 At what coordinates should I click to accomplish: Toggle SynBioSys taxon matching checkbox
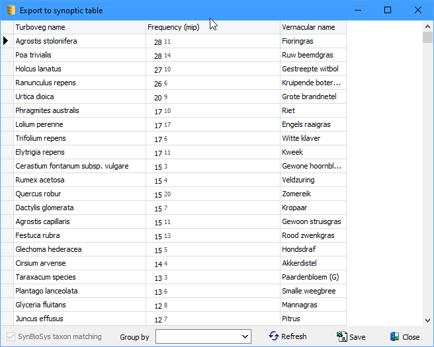pos(10,336)
